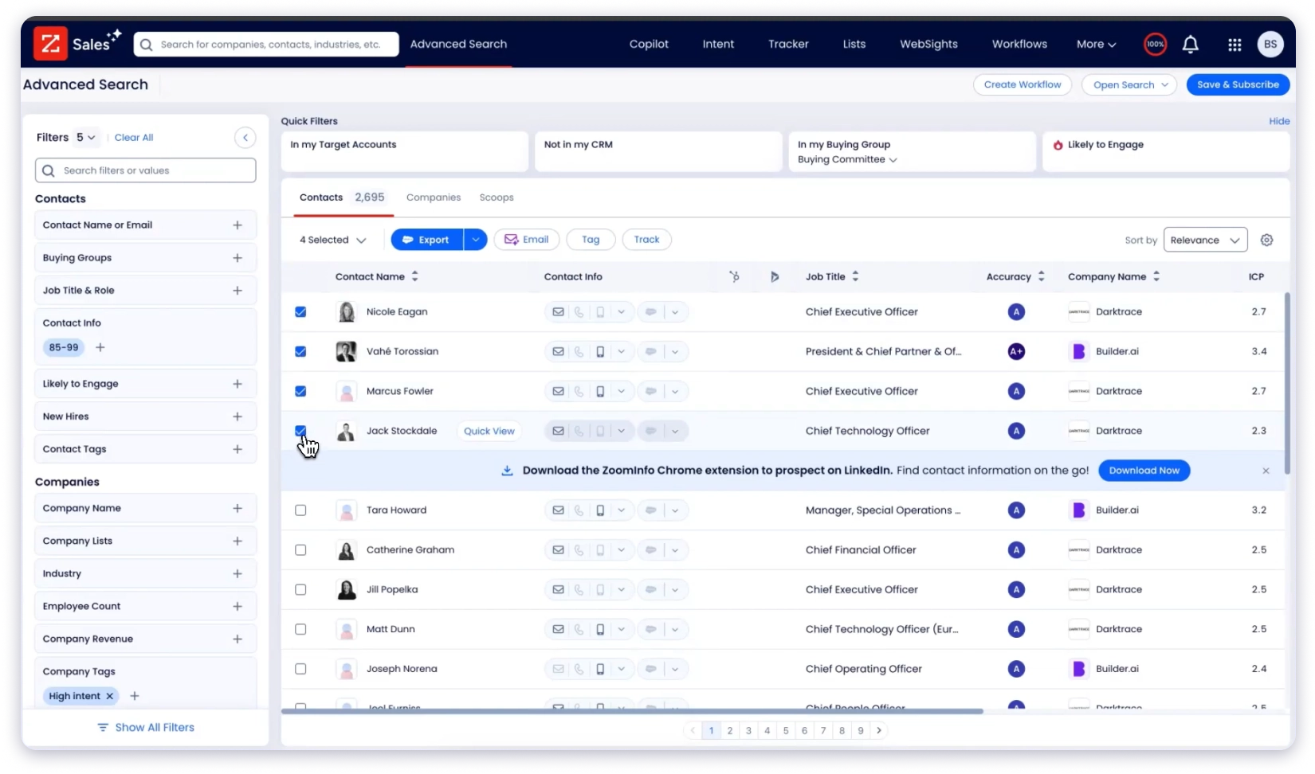
Task: Click the horizontal scrollbar under the table
Action: click(631, 711)
